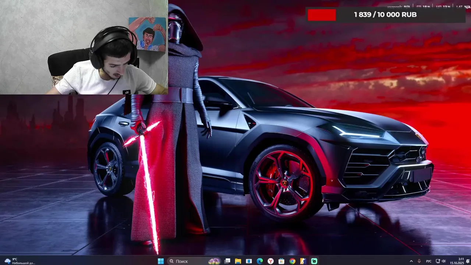Viewport: 471px width, 265px height.
Task: Open the network status tray icon
Action: tap(438, 261)
